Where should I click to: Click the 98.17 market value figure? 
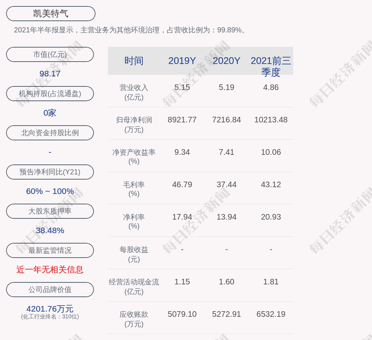pyautogui.click(x=50, y=74)
